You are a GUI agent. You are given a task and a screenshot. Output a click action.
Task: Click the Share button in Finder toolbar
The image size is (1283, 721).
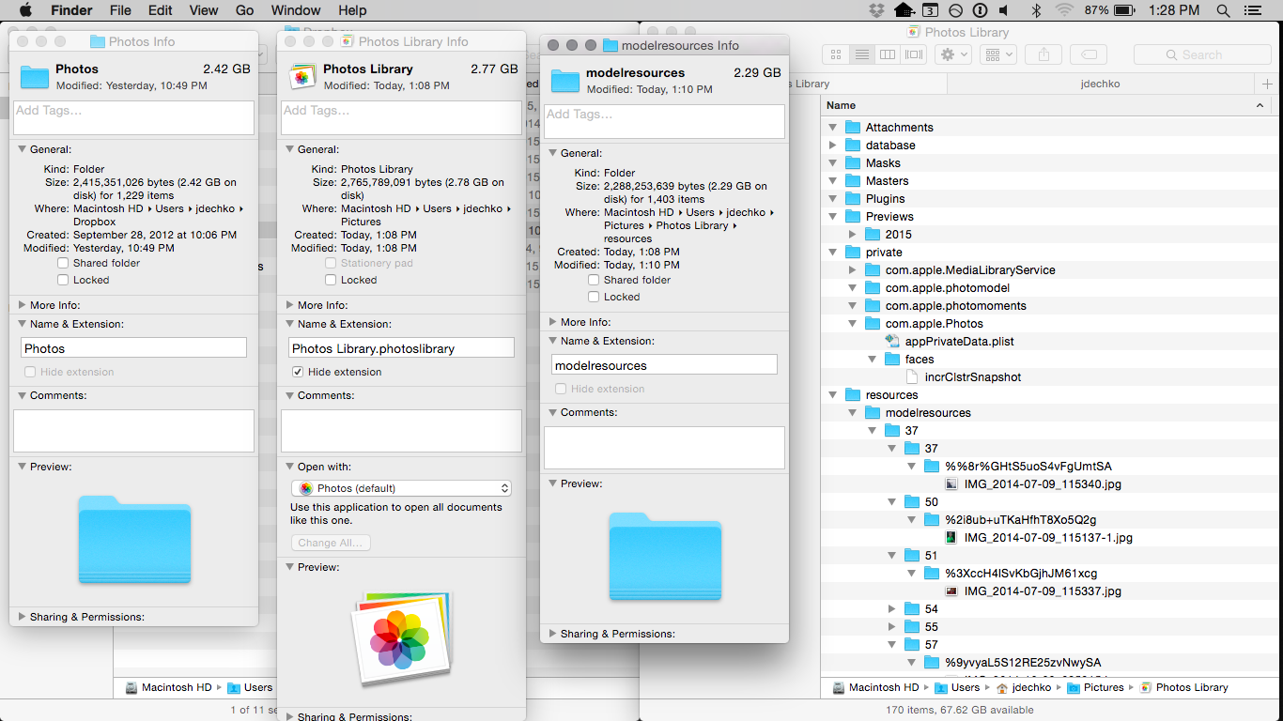[1043, 54]
